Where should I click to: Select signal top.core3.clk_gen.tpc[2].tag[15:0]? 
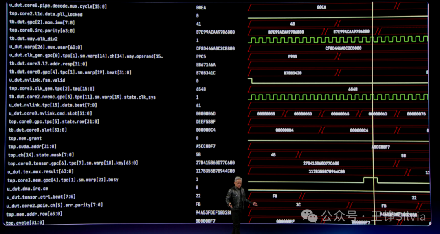[52, 89]
